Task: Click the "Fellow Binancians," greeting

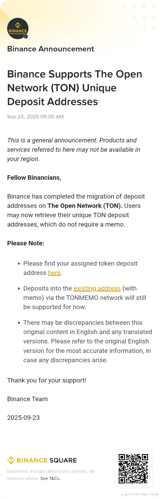Action: click(34, 178)
